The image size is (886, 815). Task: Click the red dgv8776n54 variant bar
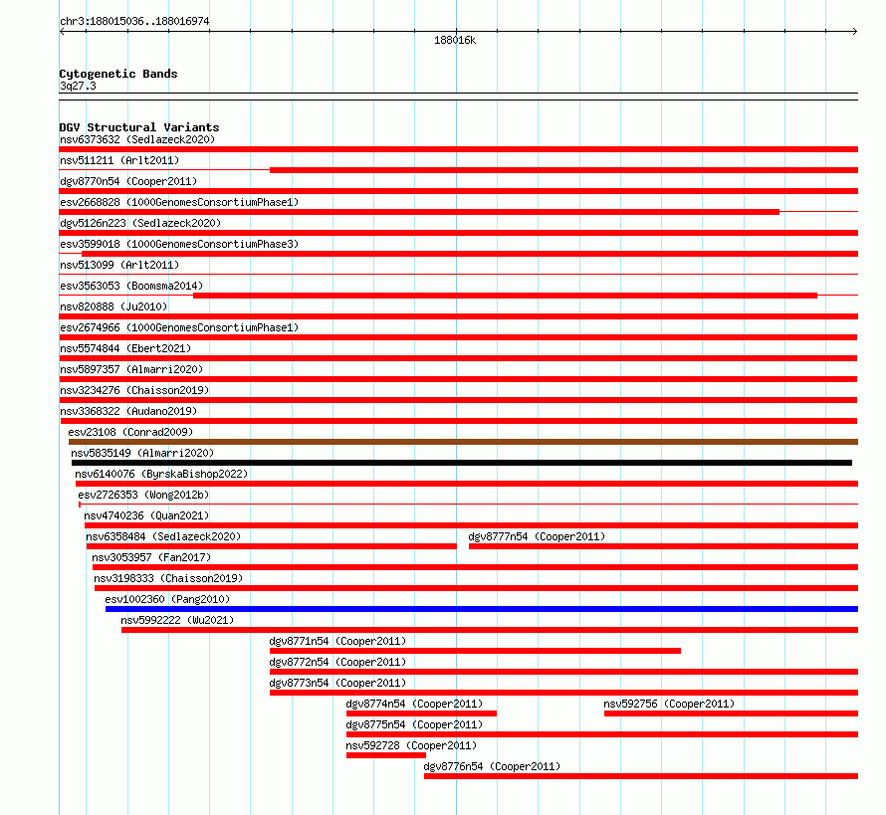coord(641,776)
